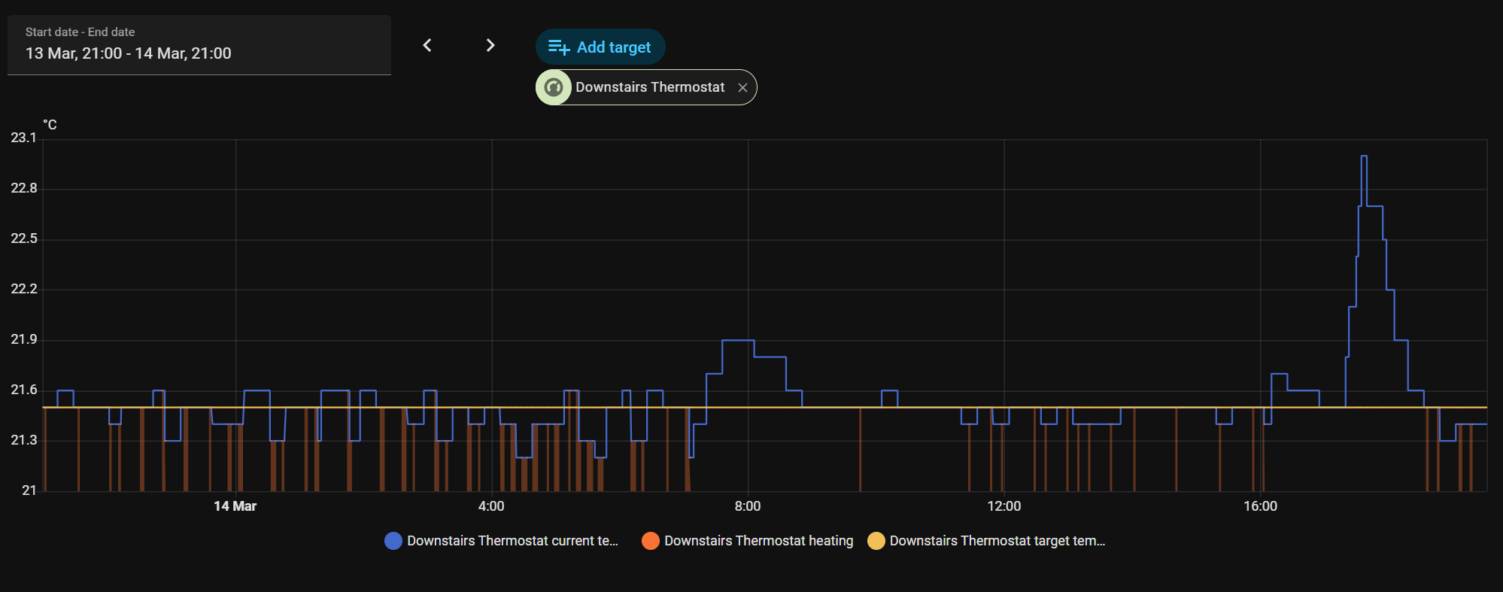The height and width of the screenshot is (592, 1503).
Task: Click the 16:00 time axis label
Action: tap(1260, 506)
